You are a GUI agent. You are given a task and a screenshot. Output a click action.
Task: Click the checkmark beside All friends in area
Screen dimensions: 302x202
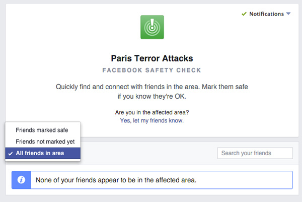(11, 153)
